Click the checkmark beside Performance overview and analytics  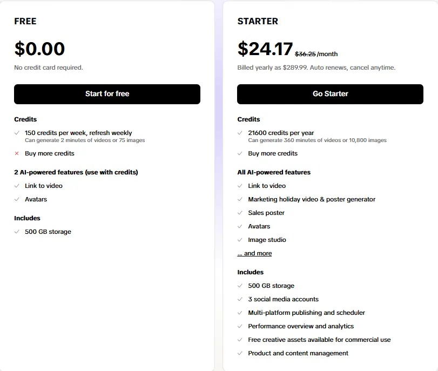240,326
